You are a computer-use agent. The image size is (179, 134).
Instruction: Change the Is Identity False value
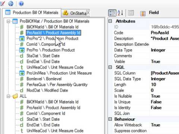coord(164,108)
